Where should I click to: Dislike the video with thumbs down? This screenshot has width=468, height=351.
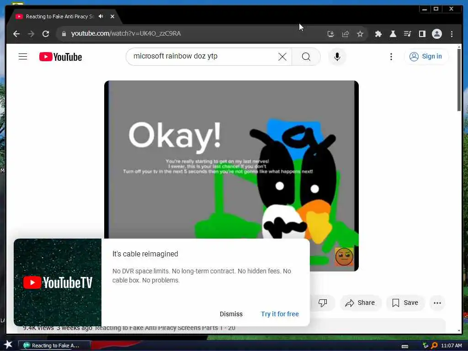pos(323,303)
